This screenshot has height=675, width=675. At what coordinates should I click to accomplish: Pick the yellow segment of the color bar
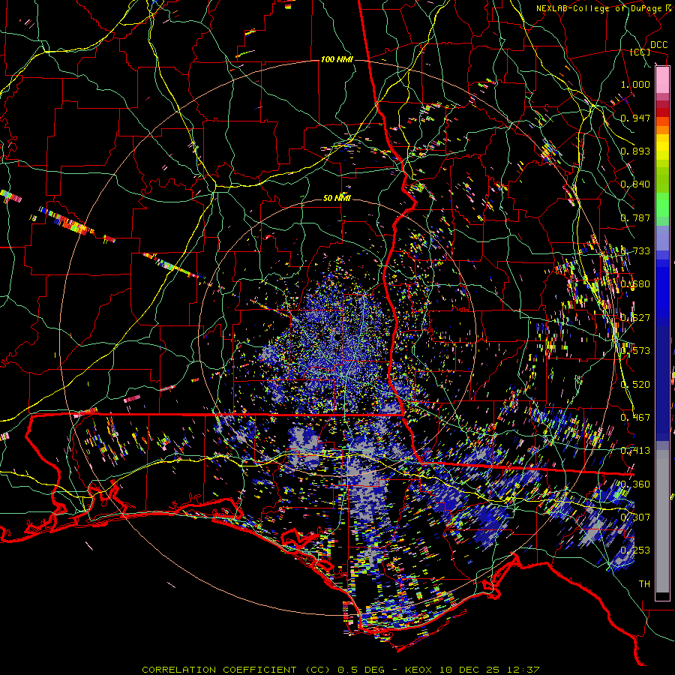(x=662, y=147)
